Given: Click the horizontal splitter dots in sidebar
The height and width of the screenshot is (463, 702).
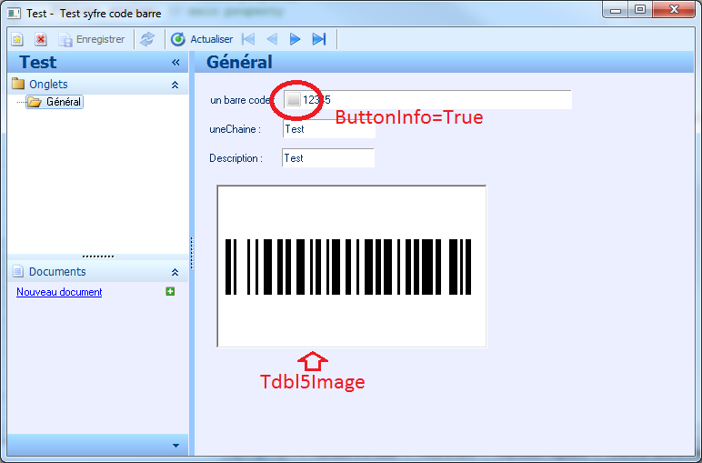Looking at the screenshot, I should tap(98, 257).
